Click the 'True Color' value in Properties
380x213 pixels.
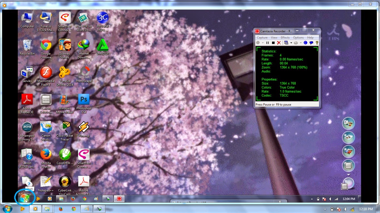[287, 87]
